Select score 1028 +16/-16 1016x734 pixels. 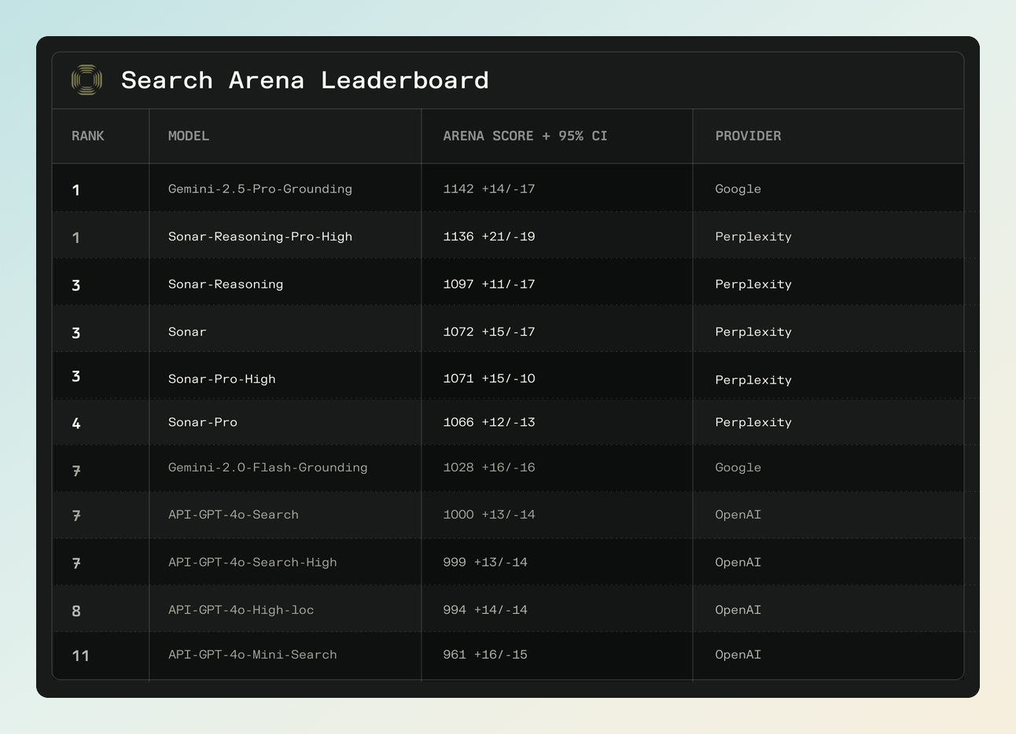489,468
